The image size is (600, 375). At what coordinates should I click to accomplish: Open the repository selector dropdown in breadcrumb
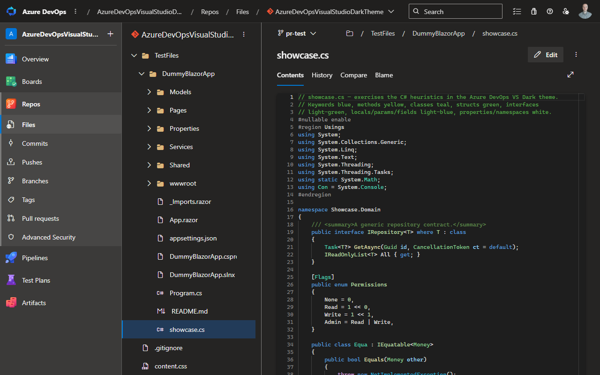[391, 12]
